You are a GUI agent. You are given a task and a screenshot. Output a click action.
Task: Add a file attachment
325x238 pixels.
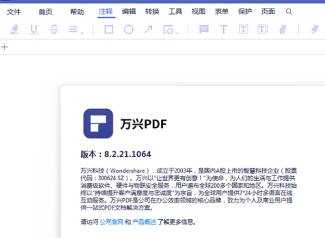283,30
